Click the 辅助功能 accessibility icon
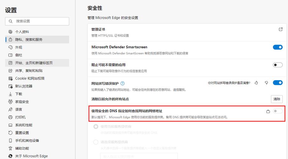This screenshot has width=288, height=159. tap(10, 148)
